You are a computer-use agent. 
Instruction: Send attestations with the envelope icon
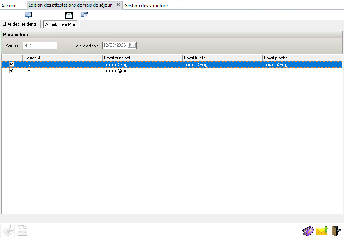[321, 231]
